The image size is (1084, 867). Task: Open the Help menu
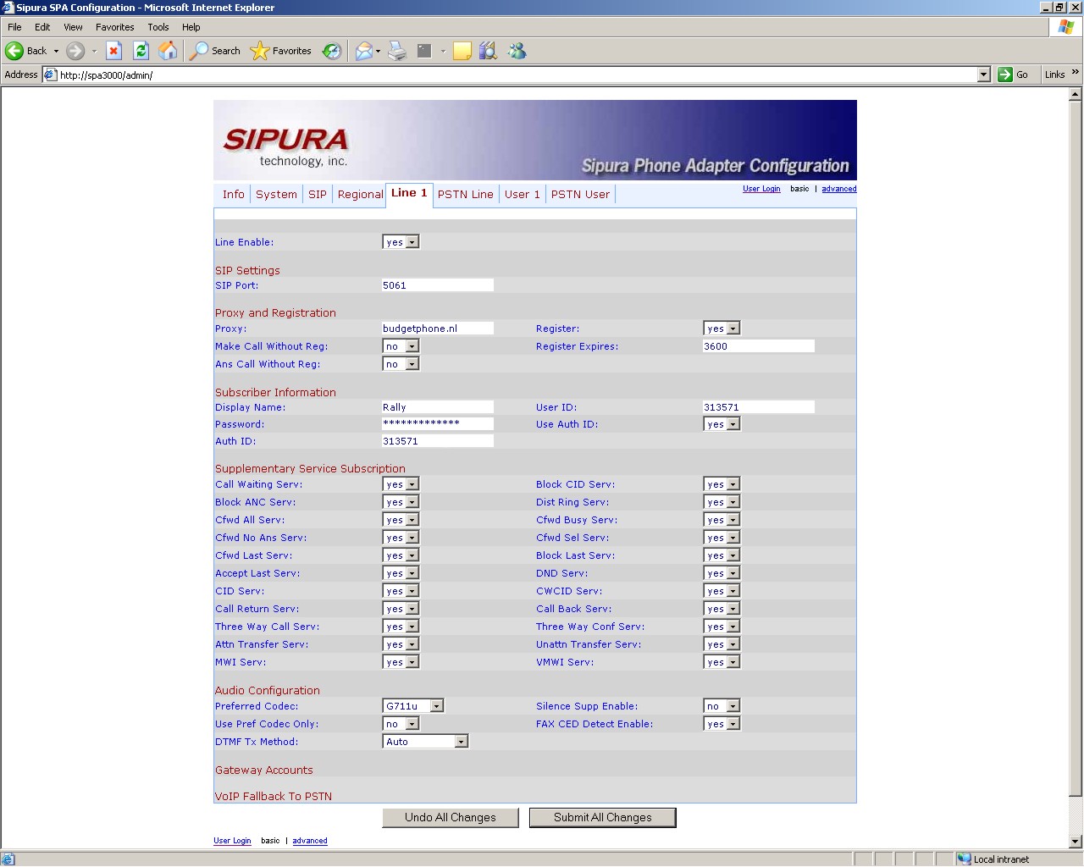tap(191, 27)
